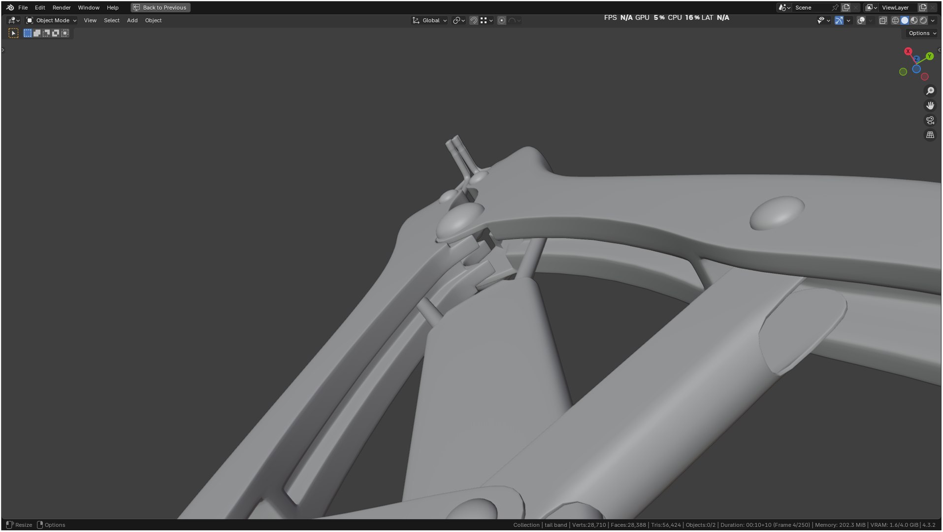The width and height of the screenshot is (943, 532).
Task: Open the View menu in viewport header
Action: coord(90,20)
